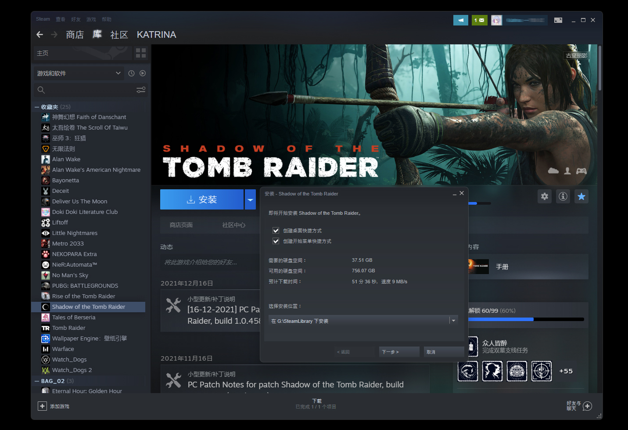Click 取消 in install dialog
Viewport: 628px width, 430px height.
(444, 352)
